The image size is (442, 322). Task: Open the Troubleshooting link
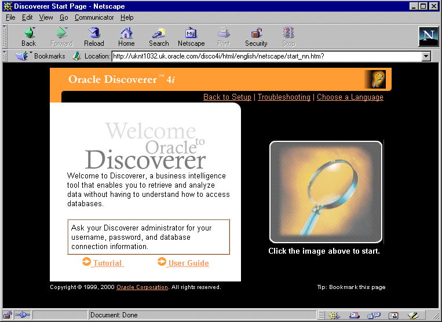(x=284, y=97)
